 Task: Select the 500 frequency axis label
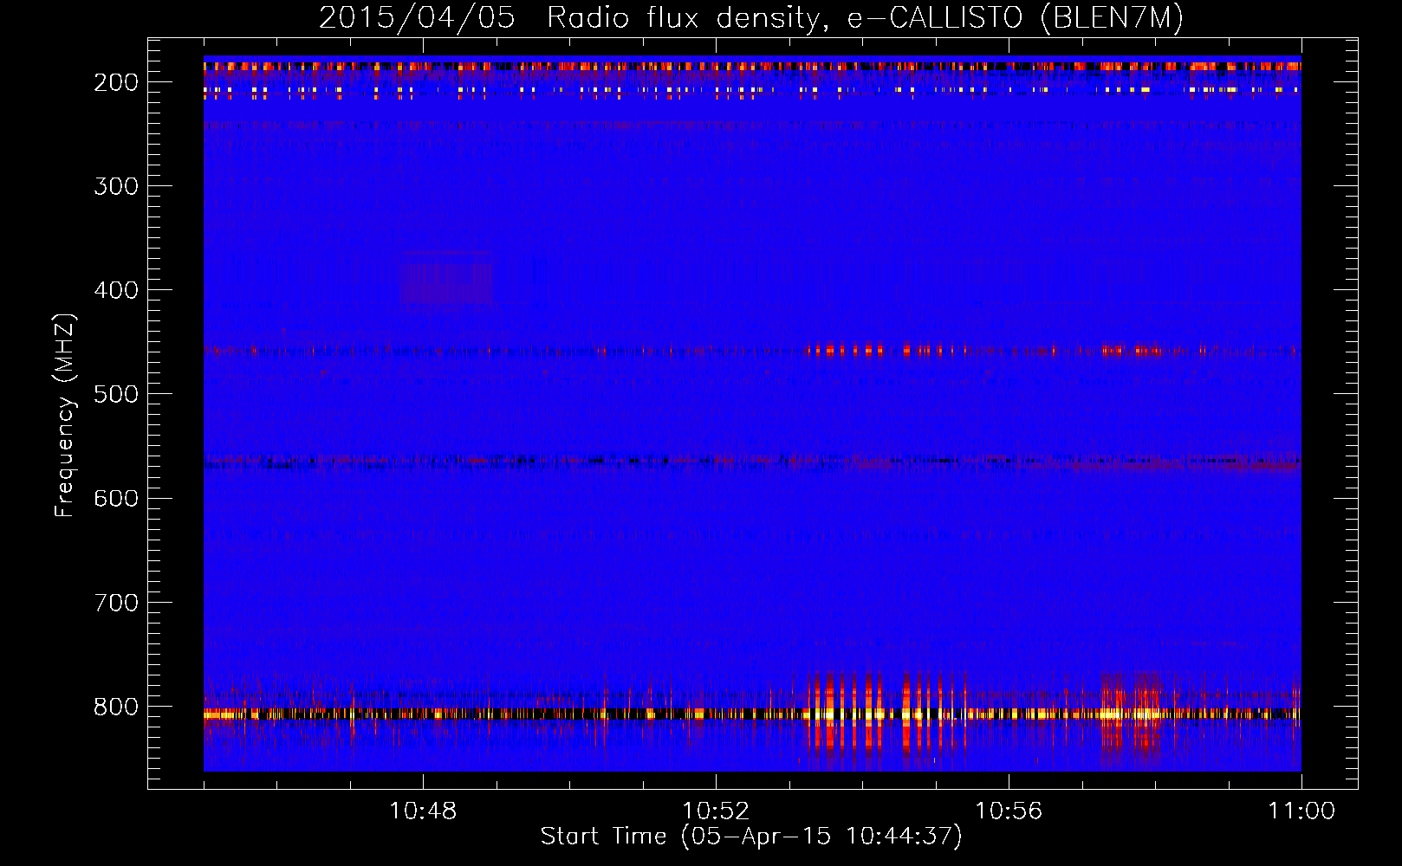pos(116,394)
